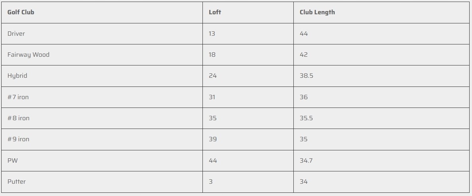
Task: Click the Driver loft value 13
Action: coord(212,34)
